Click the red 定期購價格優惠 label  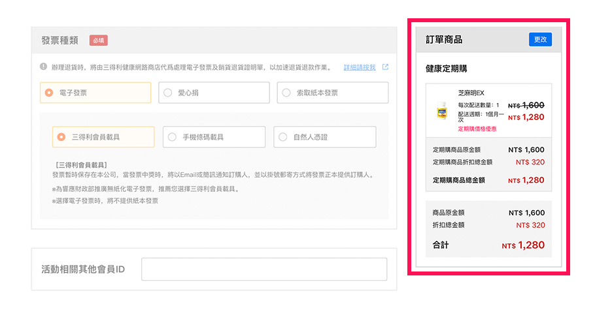click(x=477, y=129)
